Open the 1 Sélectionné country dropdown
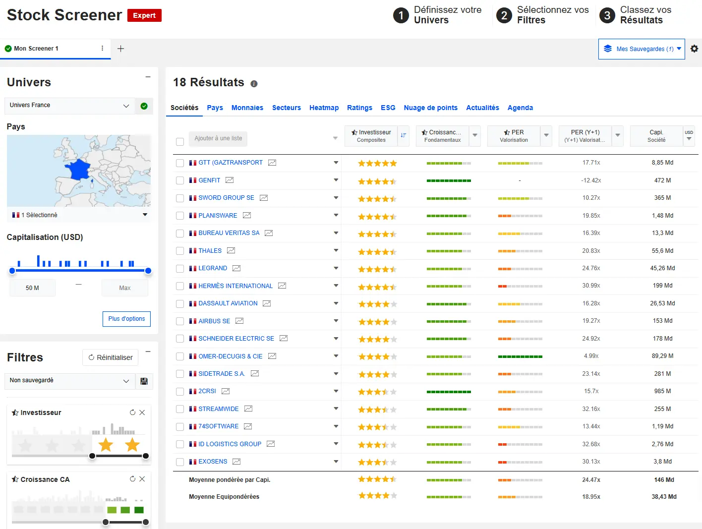 pos(79,215)
